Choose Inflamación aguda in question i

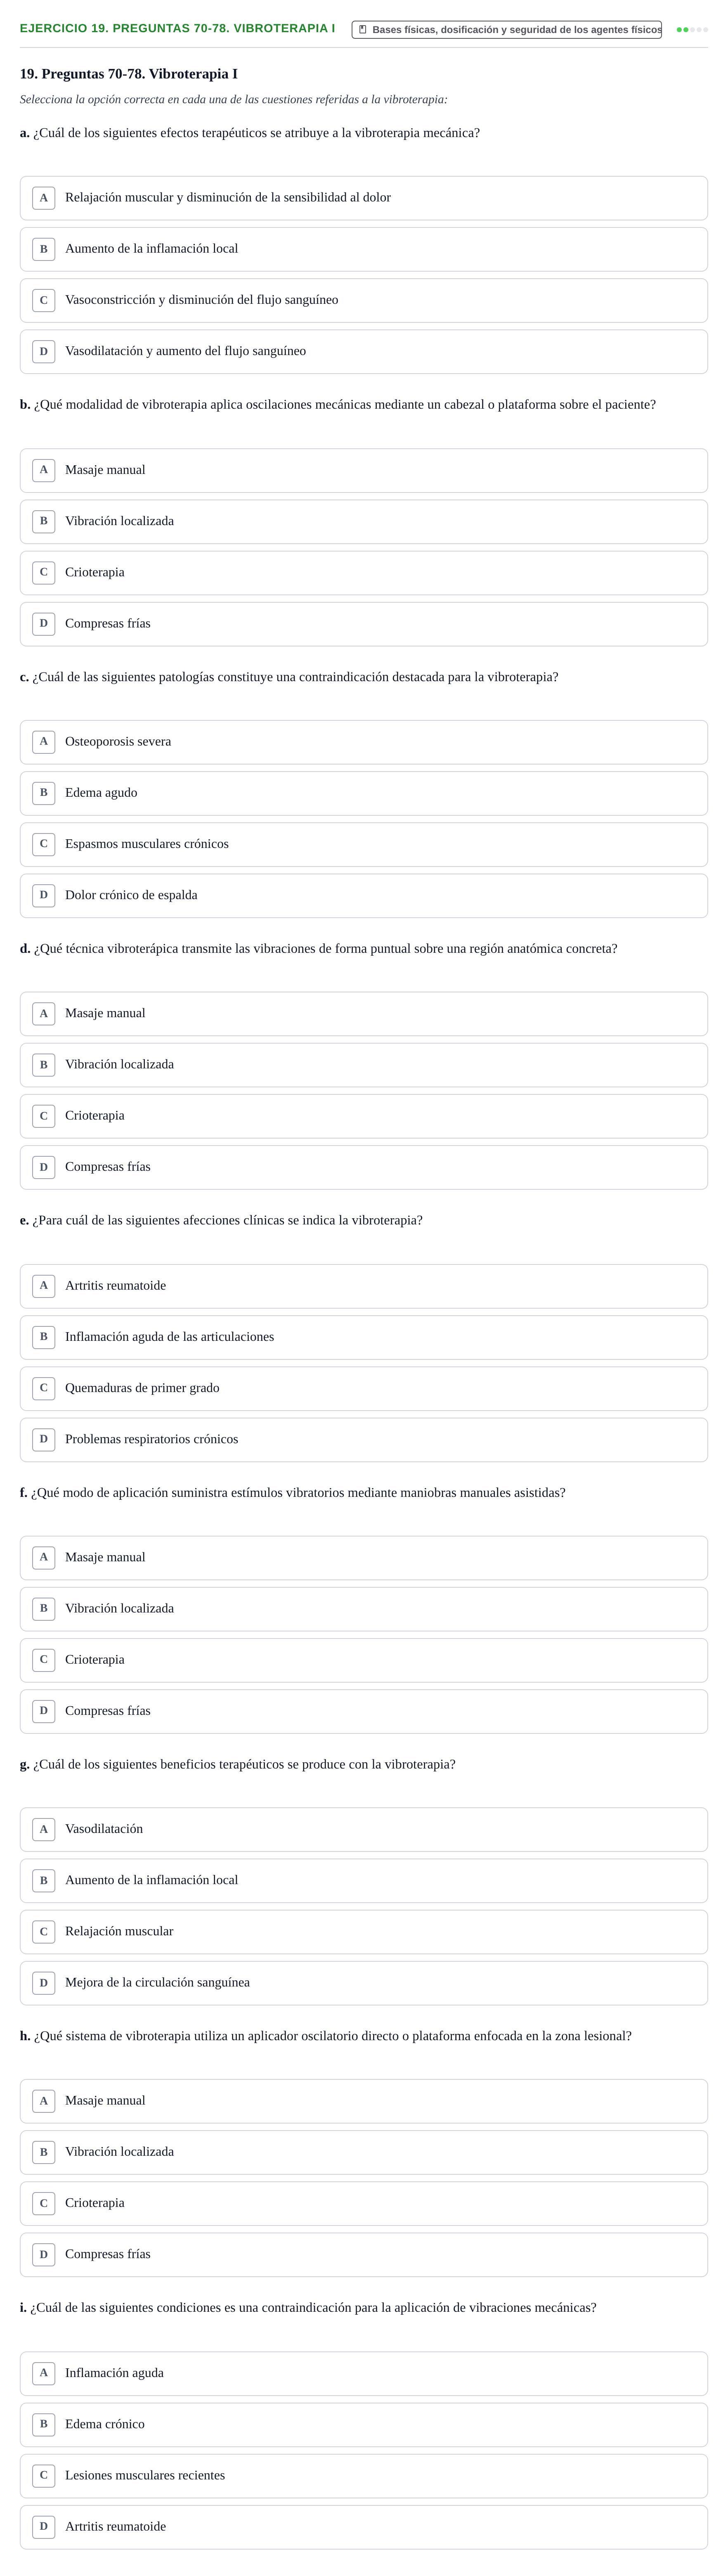[x=364, y=2373]
